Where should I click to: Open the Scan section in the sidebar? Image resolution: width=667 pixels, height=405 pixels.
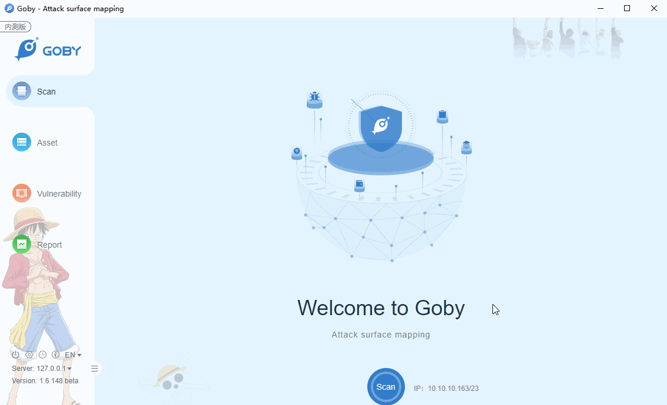(x=47, y=92)
